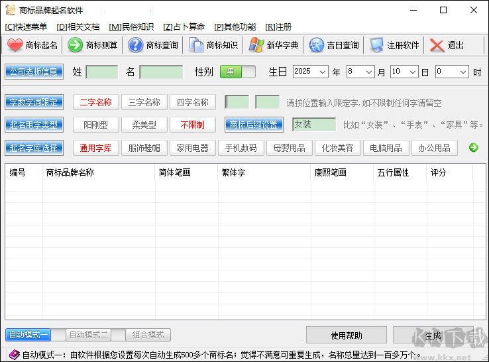Open [M]民俗知识 menu
The image size is (489, 362).
[131, 27]
